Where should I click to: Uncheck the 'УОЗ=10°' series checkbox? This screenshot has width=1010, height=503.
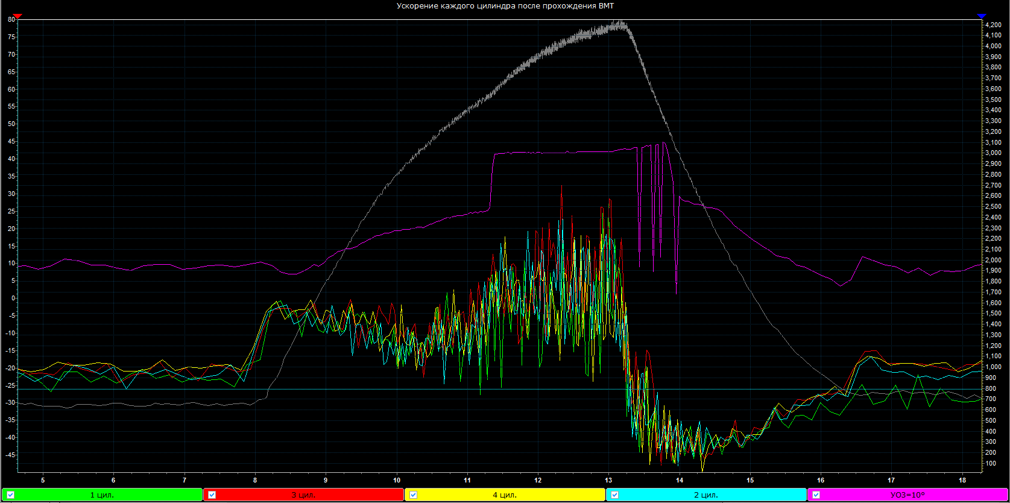point(816,495)
